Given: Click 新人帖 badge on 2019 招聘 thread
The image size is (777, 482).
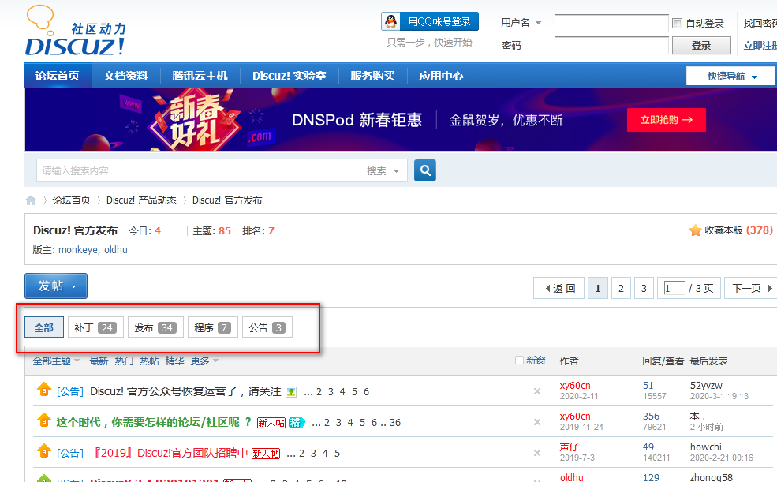Looking at the screenshot, I should (x=266, y=454).
